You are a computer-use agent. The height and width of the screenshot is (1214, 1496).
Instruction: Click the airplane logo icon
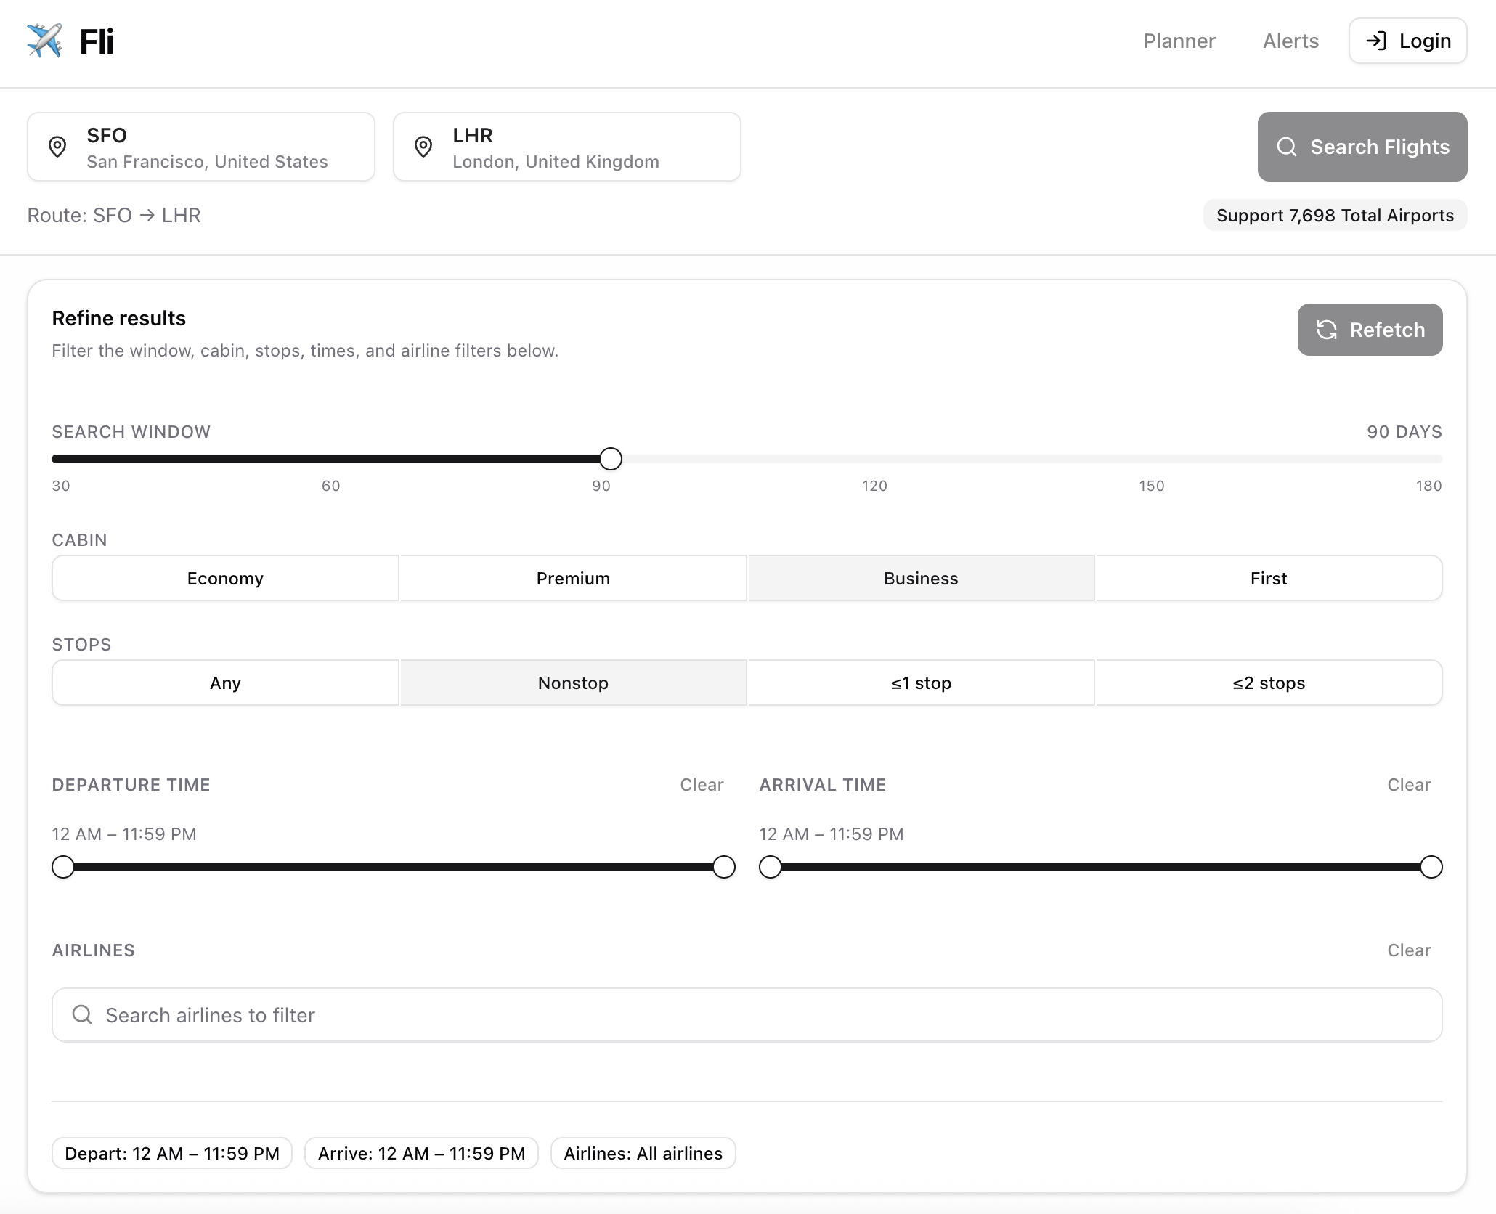coord(44,41)
